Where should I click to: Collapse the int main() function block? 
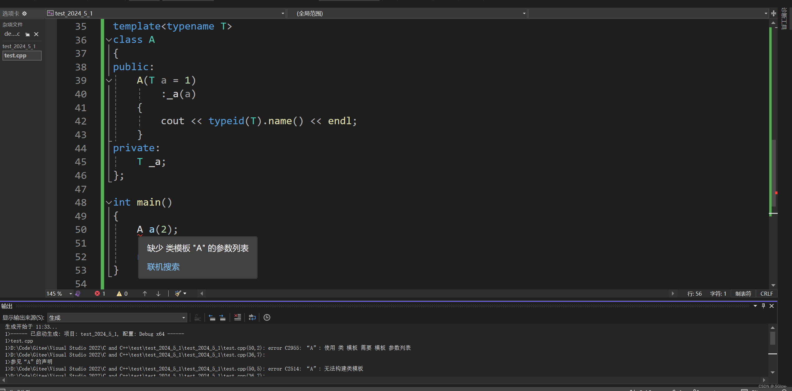(109, 202)
